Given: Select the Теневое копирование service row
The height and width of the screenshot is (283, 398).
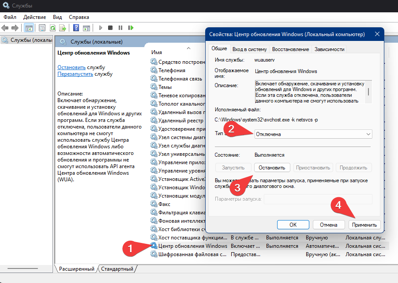Looking at the screenshot, I should point(177,96).
